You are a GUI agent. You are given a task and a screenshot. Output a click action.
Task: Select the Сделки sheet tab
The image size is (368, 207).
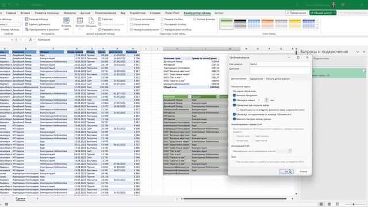pos(21,198)
